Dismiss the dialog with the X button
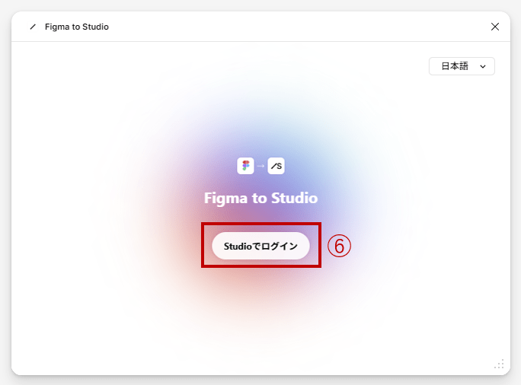521x385 pixels. click(x=495, y=27)
